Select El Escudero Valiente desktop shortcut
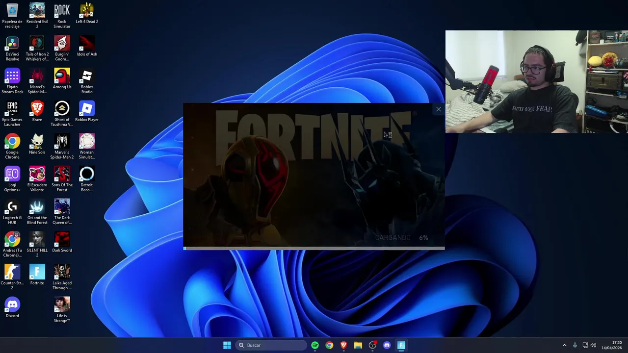The image size is (628, 353). (x=37, y=179)
